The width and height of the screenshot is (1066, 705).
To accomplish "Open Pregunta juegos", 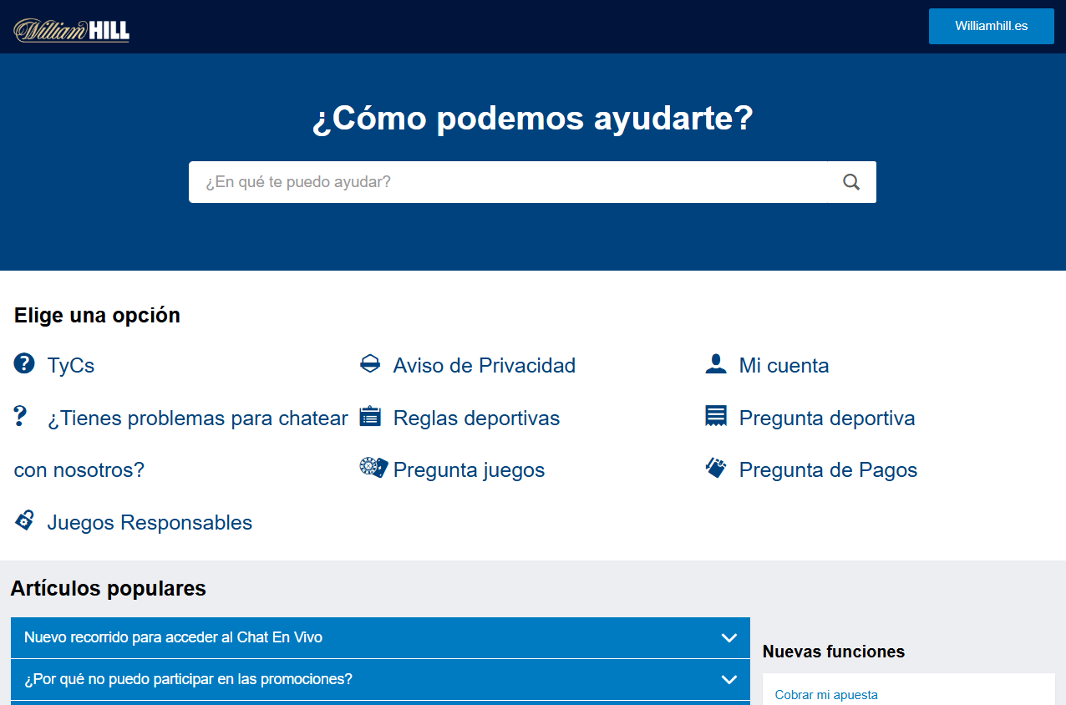I will [470, 470].
